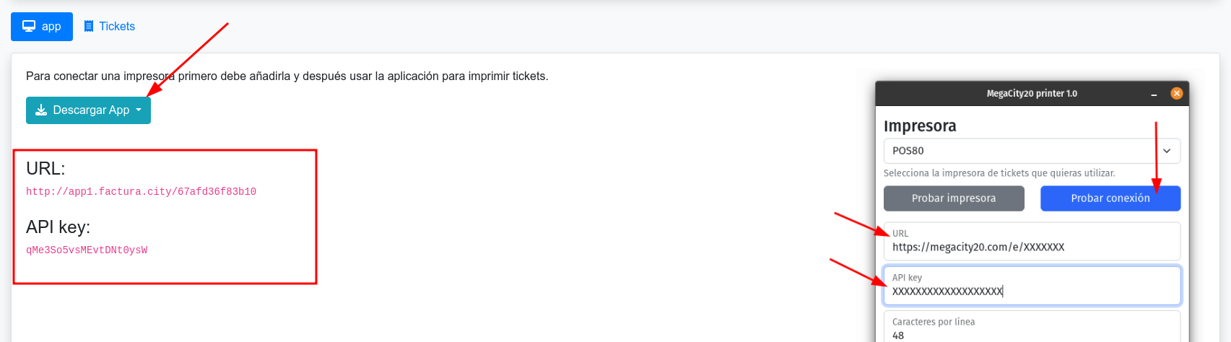Screen dimensions: 1231x342
Task: Click the app1.factura.city URL text
Action: (141, 192)
